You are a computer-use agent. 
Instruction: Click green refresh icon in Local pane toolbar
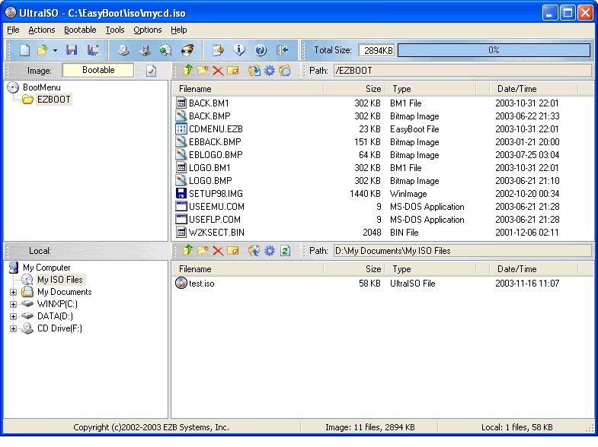click(285, 251)
